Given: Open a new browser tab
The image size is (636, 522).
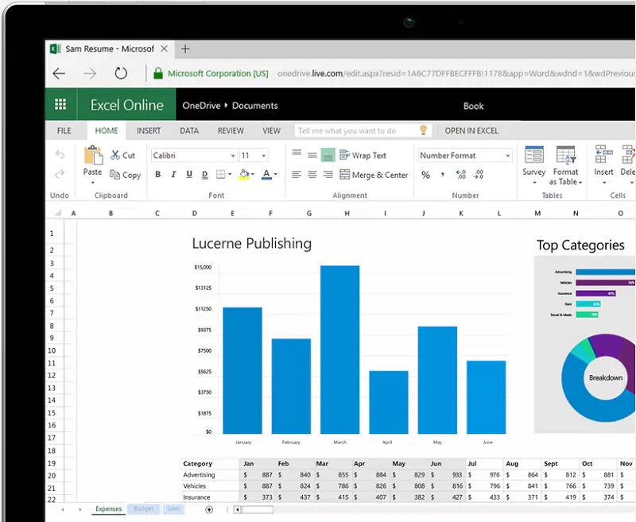Looking at the screenshot, I should coord(185,49).
